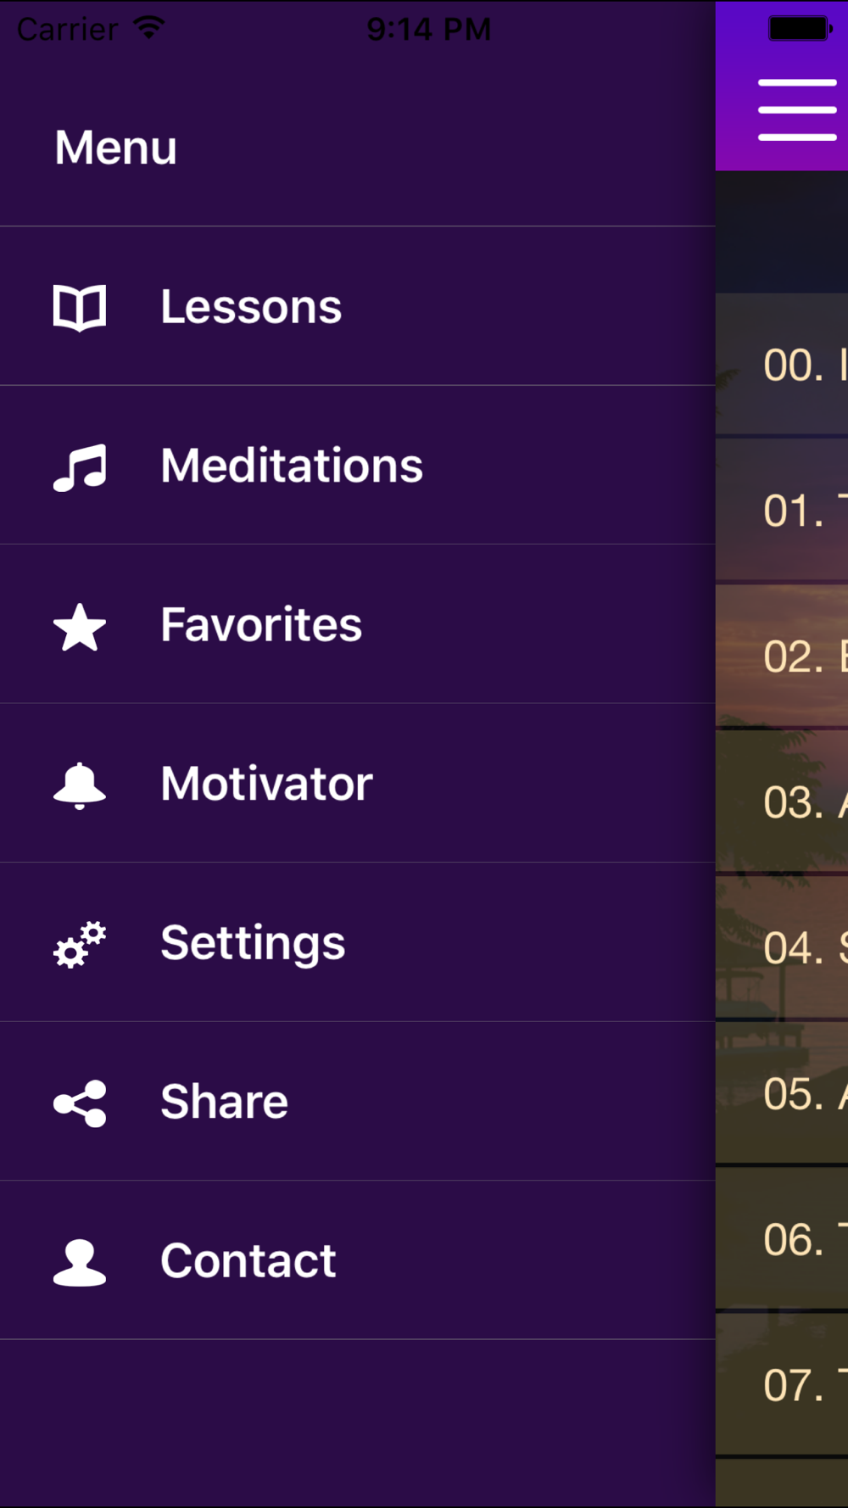Open the Motivator menu entry
The height and width of the screenshot is (1508, 848).
pos(266,785)
